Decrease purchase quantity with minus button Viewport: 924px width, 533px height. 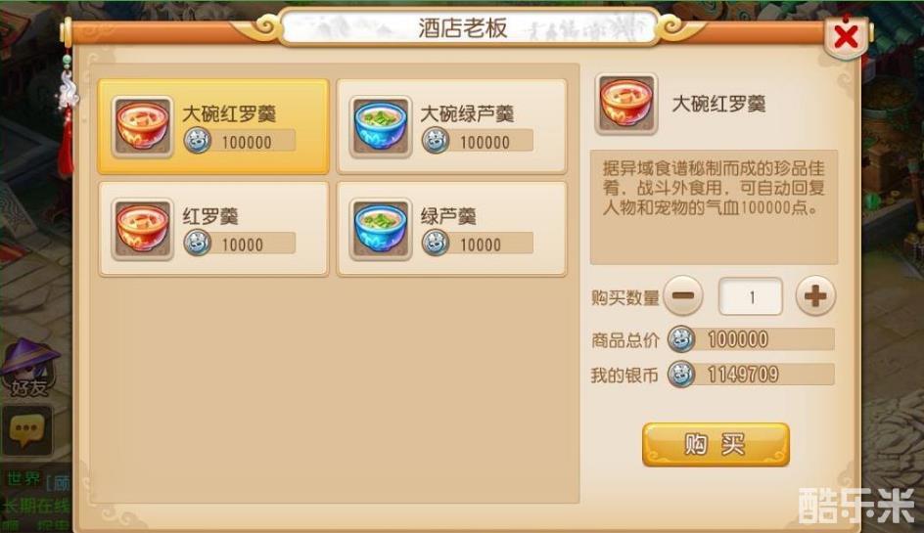683,295
